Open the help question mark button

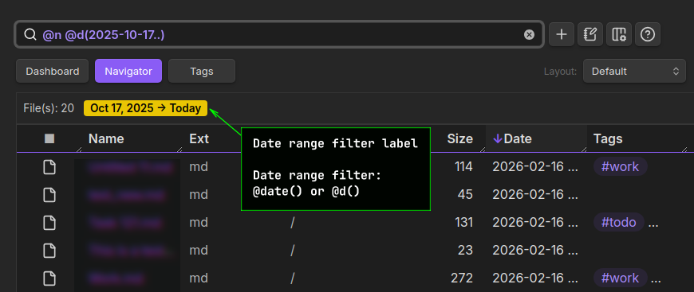click(x=648, y=34)
